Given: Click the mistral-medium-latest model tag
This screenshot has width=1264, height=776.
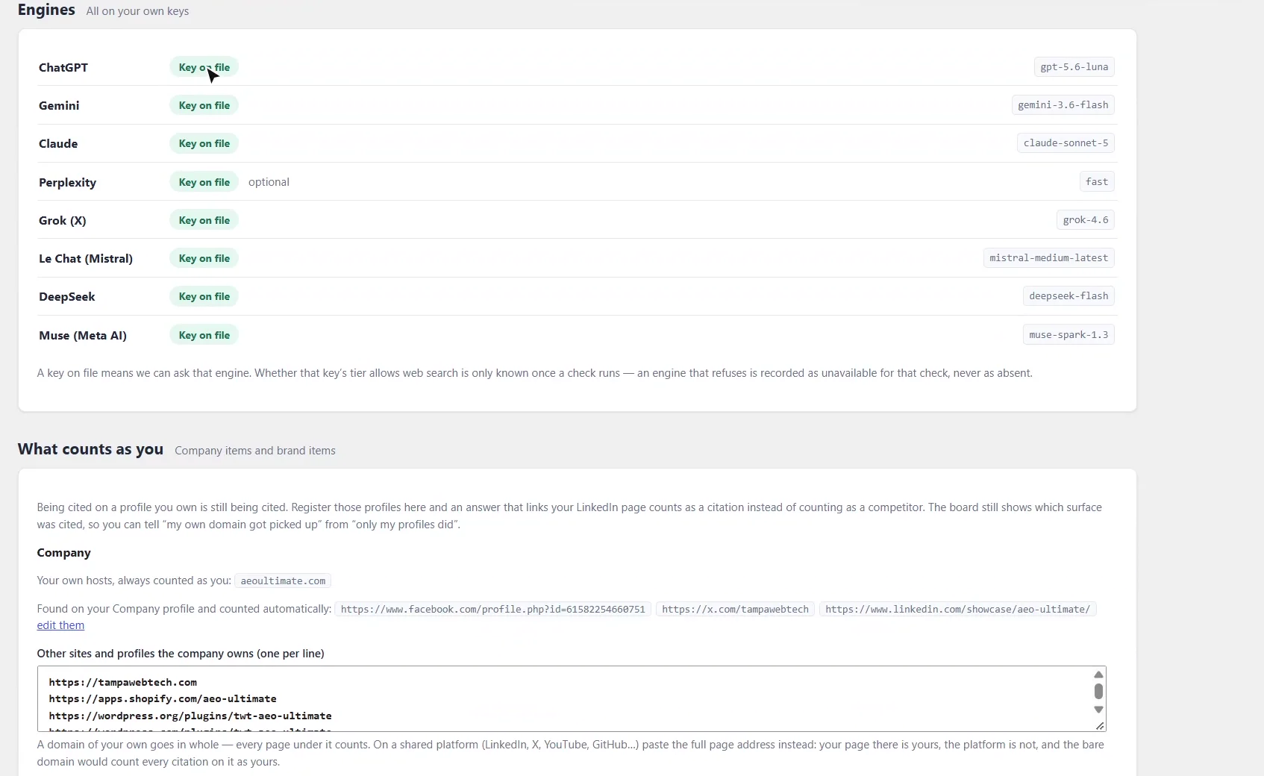Looking at the screenshot, I should (x=1048, y=257).
